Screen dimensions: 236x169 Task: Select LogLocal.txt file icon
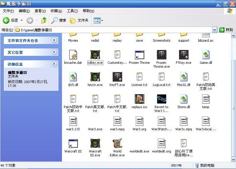[x=161, y=77]
